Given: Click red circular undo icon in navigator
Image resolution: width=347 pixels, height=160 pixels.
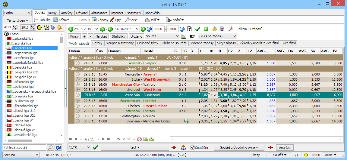Looking at the screenshot, I should point(139,139).
